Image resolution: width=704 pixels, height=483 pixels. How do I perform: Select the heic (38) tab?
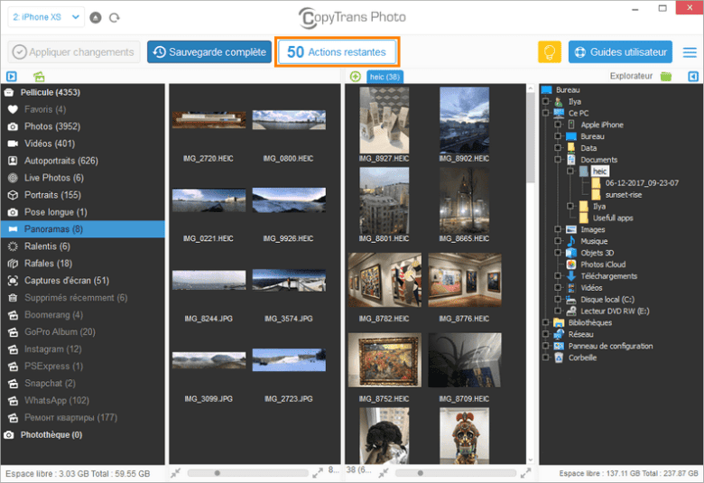click(x=385, y=77)
